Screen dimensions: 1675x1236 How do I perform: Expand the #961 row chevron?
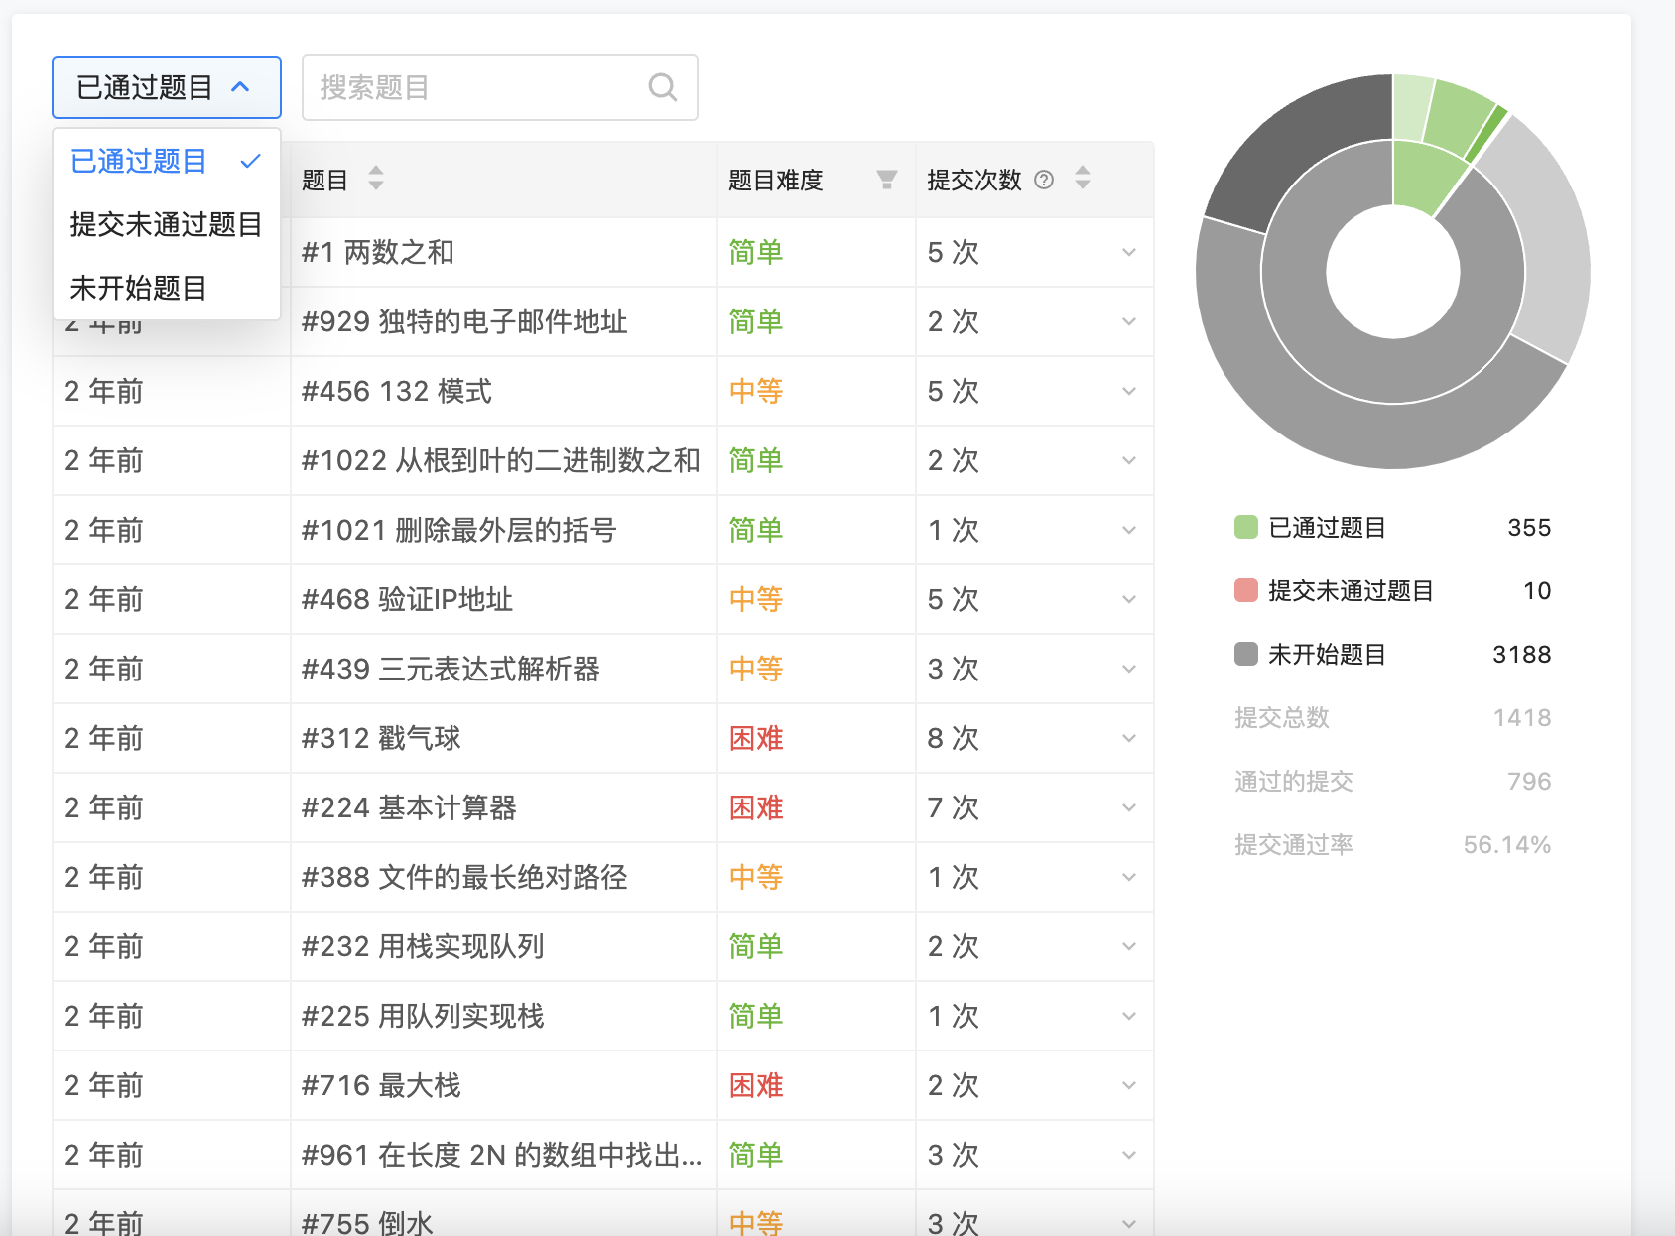click(1129, 1155)
